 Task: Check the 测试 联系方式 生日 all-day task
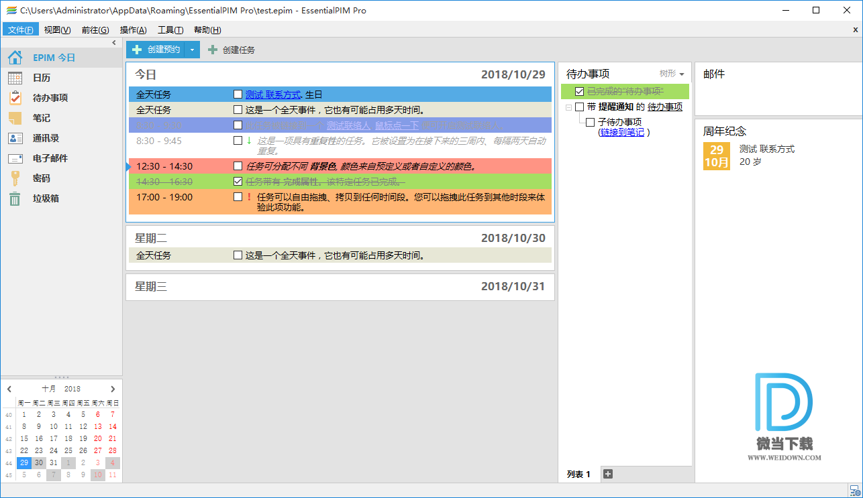point(238,95)
